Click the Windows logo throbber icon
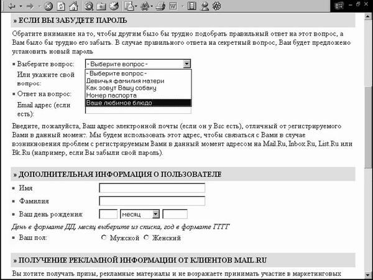 pos(339,6)
